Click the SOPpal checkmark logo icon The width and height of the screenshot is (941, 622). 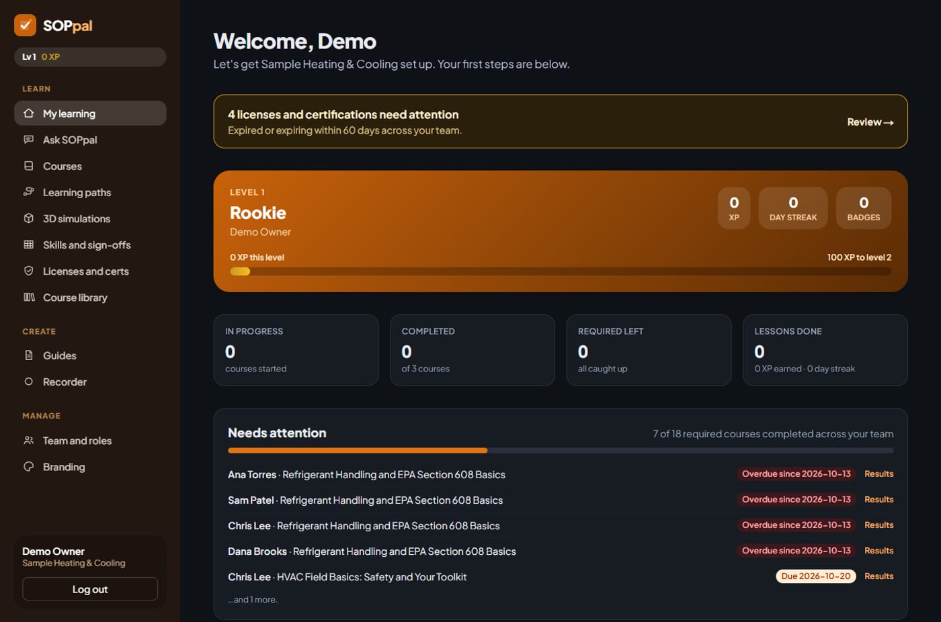(25, 26)
